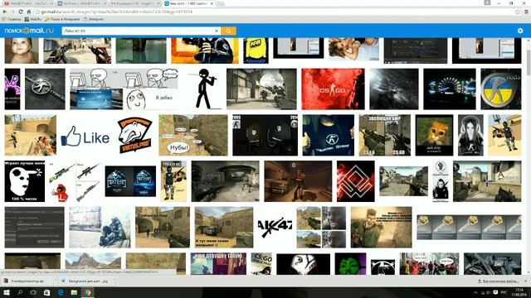Open File Explorer from the taskbar
Viewport: 531px width, 298px height.
(x=74, y=292)
